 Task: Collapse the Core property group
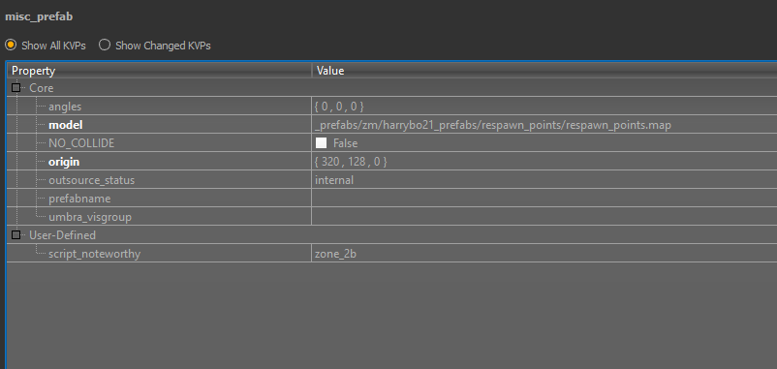(x=16, y=88)
